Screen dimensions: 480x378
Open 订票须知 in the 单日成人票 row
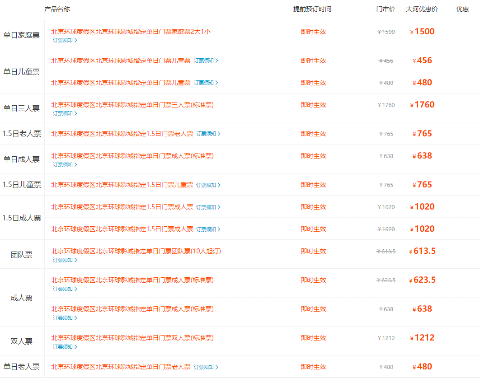(65, 164)
